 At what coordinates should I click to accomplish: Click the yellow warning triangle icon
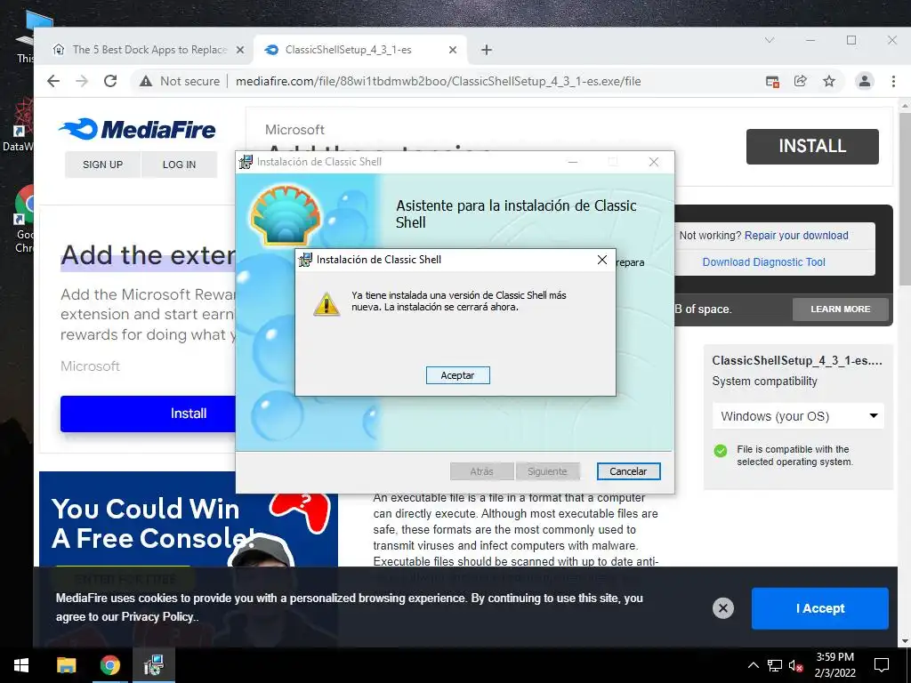[x=327, y=304]
